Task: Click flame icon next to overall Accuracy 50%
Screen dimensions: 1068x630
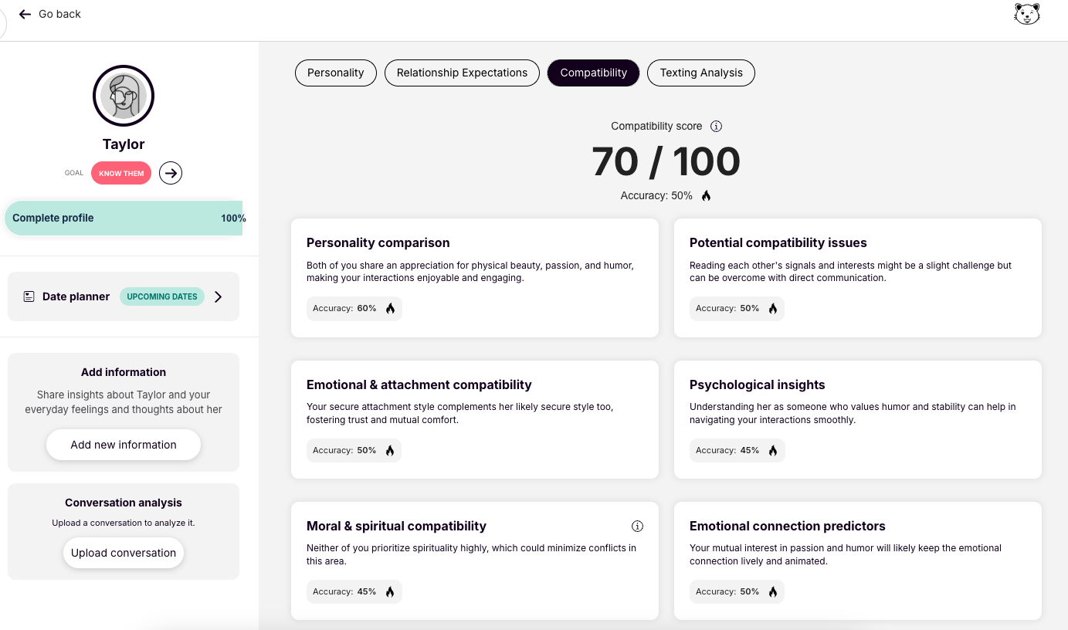Action: pyautogui.click(x=706, y=196)
